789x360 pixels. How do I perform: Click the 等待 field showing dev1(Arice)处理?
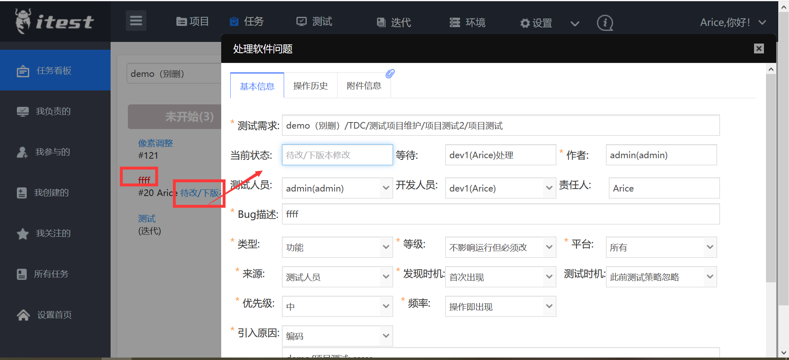coord(500,155)
